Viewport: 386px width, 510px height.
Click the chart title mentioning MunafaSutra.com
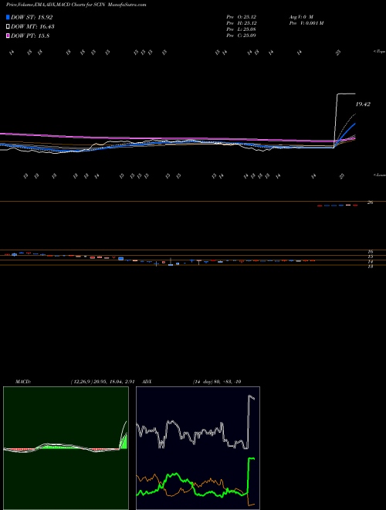point(76,5)
